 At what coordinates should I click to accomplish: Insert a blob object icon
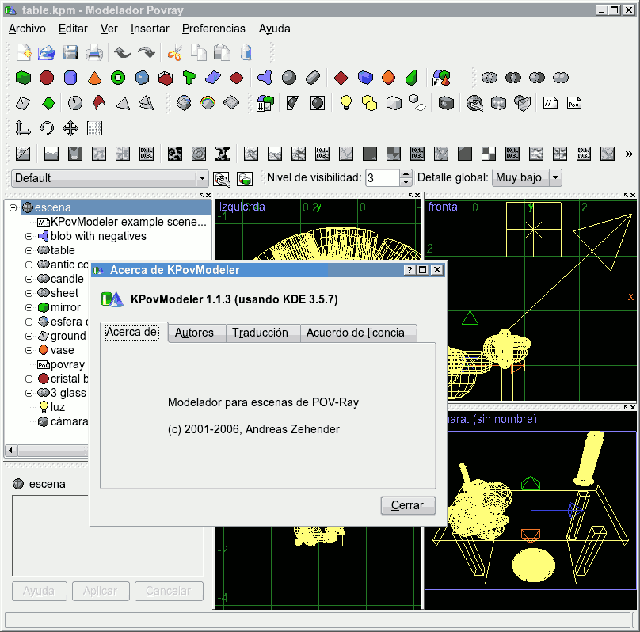click(265, 78)
